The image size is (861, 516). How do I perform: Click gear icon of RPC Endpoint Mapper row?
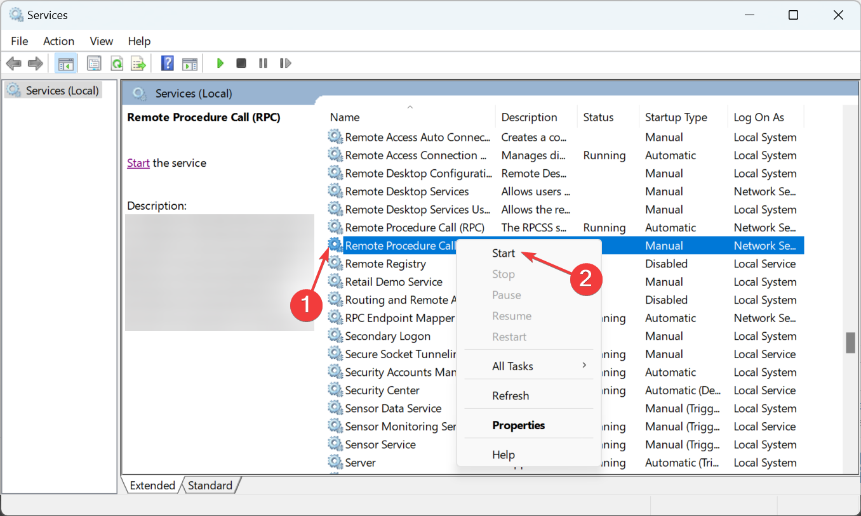[x=335, y=318]
